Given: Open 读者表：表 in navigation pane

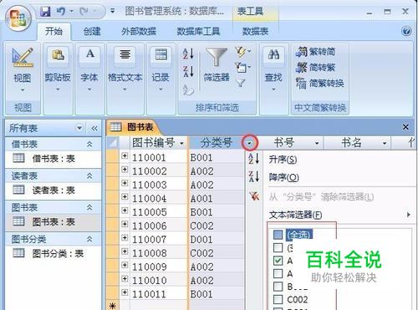Looking at the screenshot, I should (x=53, y=191).
